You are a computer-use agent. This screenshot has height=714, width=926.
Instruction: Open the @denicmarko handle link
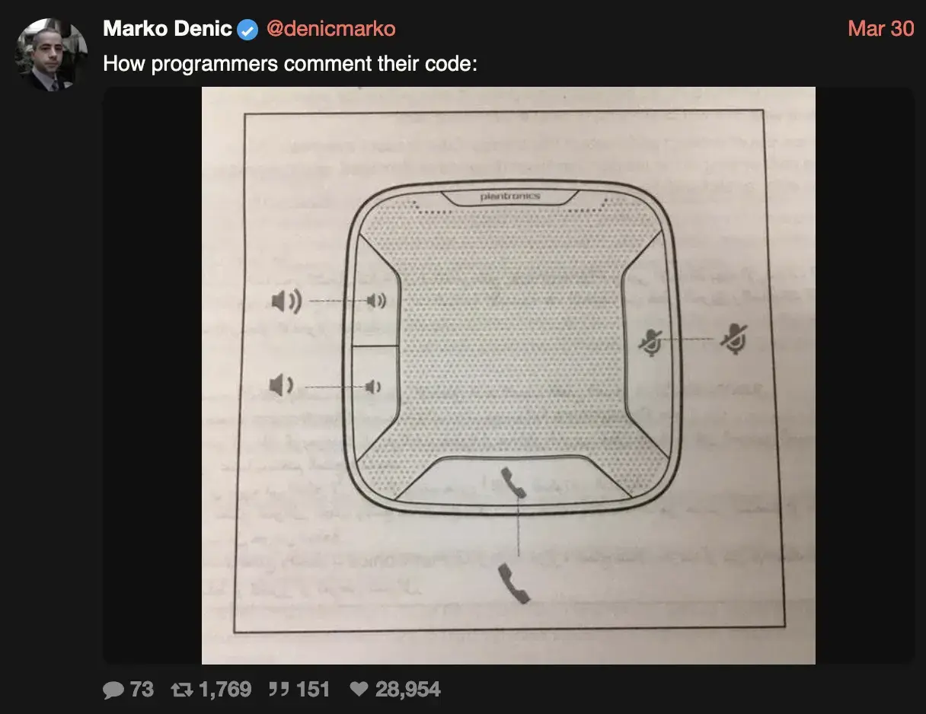click(330, 29)
